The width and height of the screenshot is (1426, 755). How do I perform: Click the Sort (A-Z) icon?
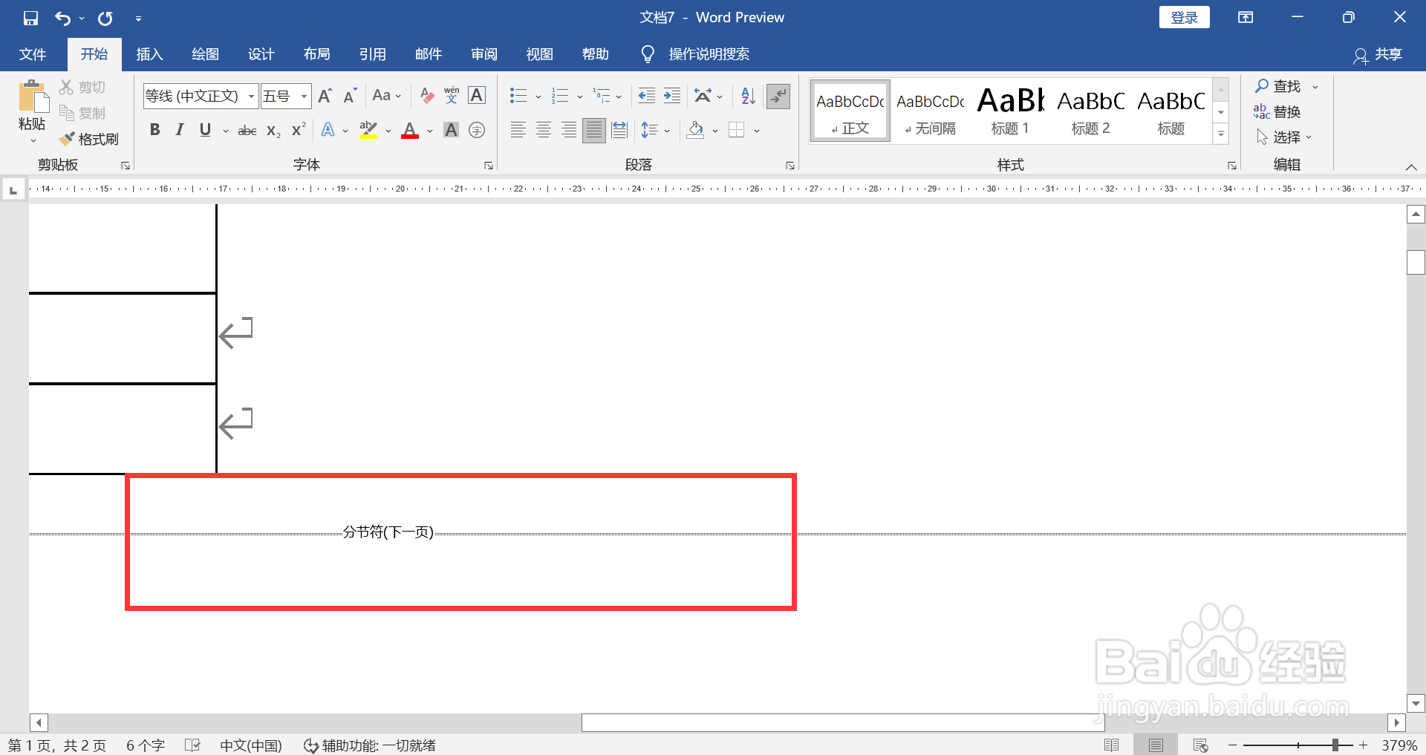point(748,96)
